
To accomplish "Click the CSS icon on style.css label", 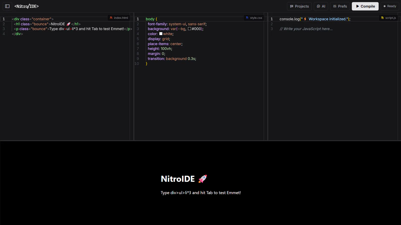I will tap(247, 18).
